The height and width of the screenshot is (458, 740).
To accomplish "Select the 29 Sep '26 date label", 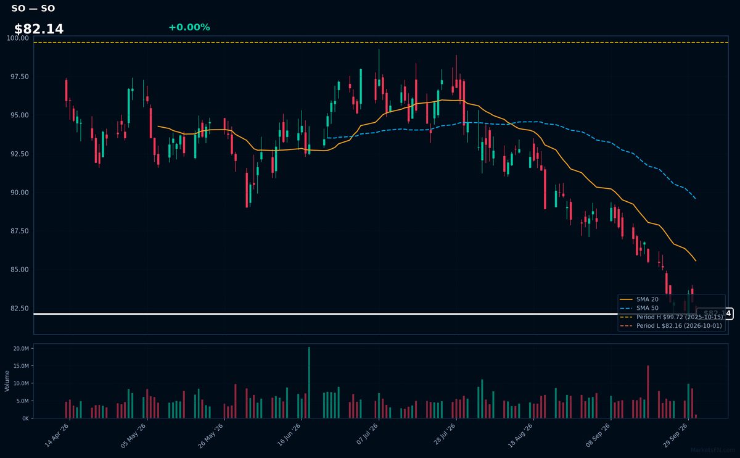I will click(x=674, y=435).
